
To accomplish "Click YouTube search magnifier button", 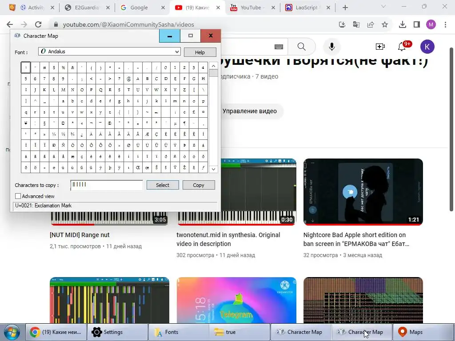I will coord(302,47).
